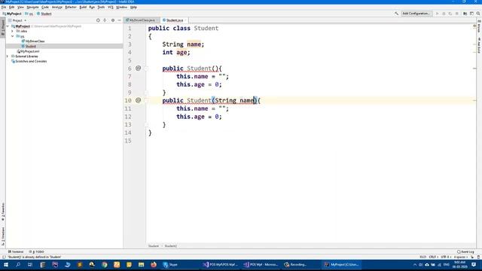
Task: Click the taskbar search magnifier icon
Action: click(x=18, y=264)
